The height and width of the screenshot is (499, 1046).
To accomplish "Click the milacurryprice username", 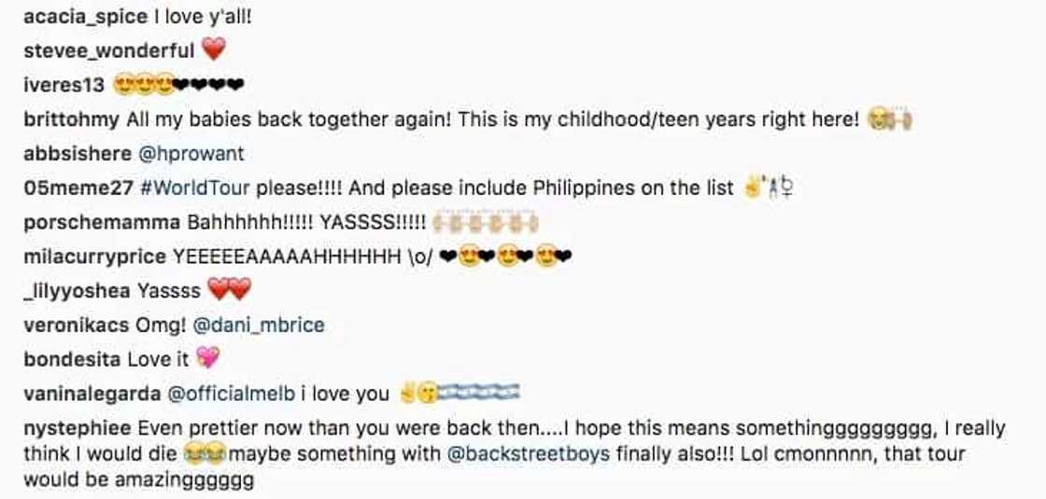I will tap(94, 256).
